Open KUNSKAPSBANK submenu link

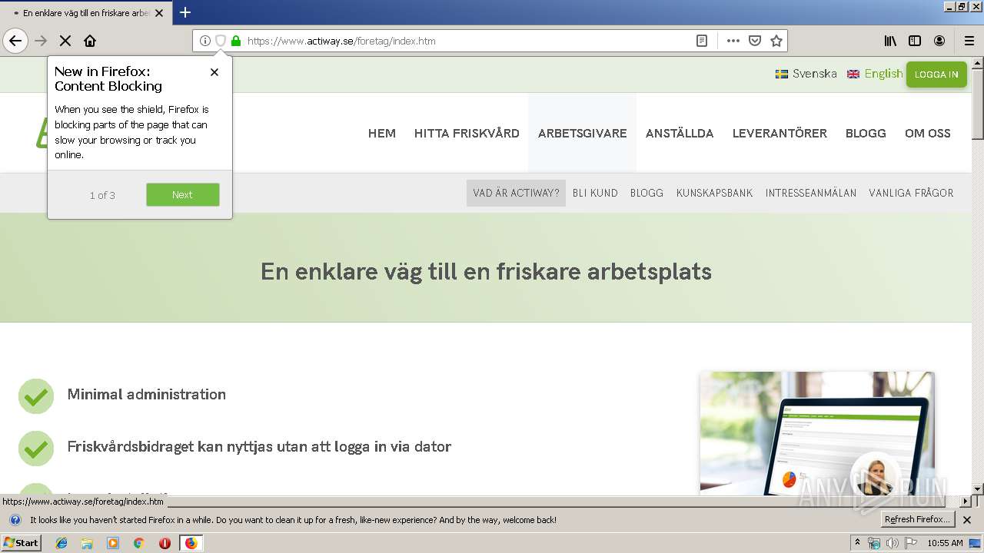(715, 194)
